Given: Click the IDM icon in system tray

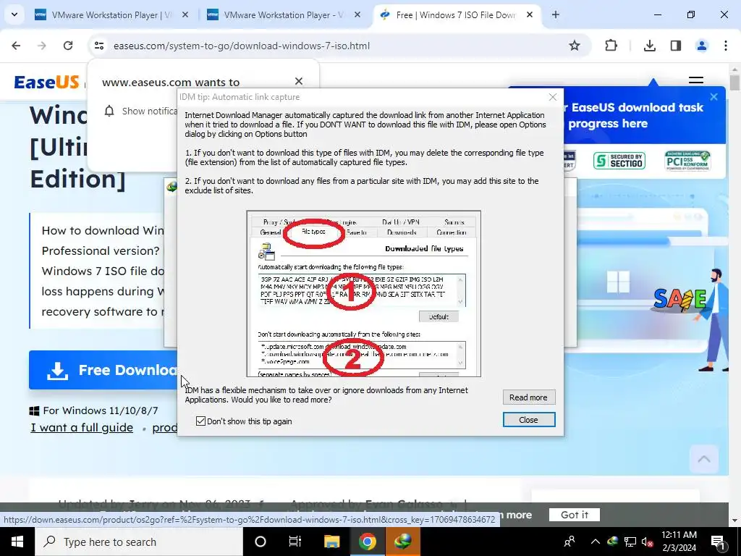Looking at the screenshot, I should click(x=612, y=542).
